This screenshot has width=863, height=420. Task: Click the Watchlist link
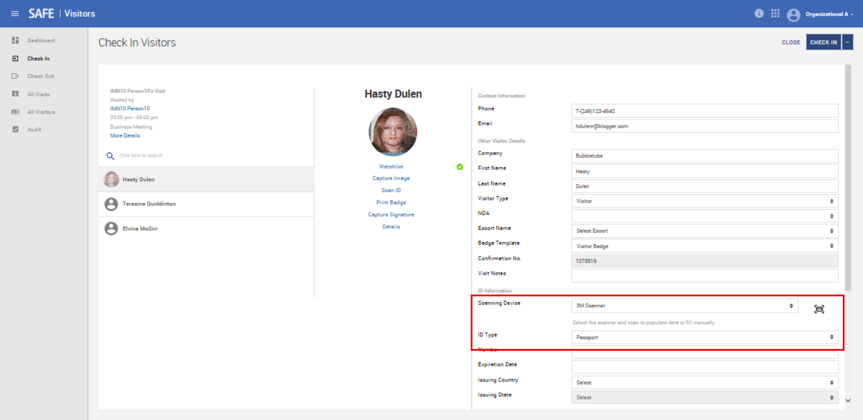391,166
